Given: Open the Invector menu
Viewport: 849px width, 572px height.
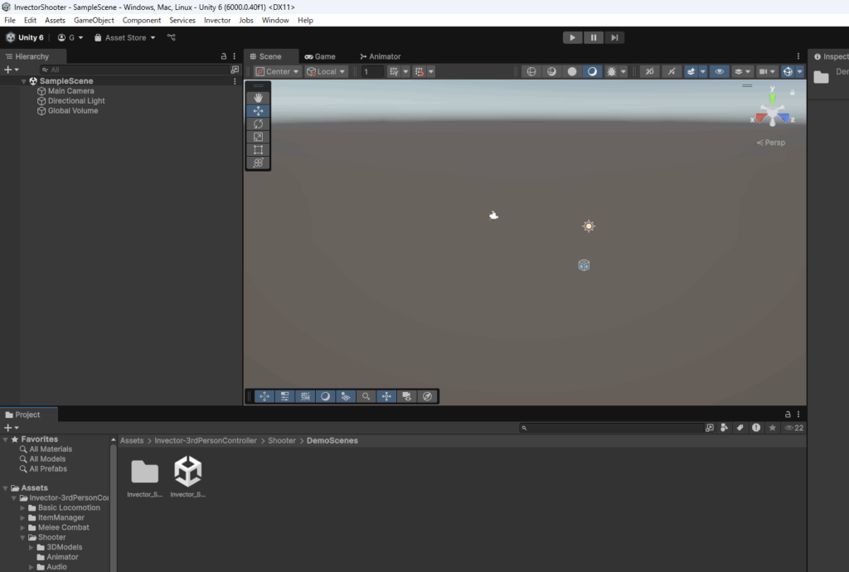Looking at the screenshot, I should click(217, 20).
